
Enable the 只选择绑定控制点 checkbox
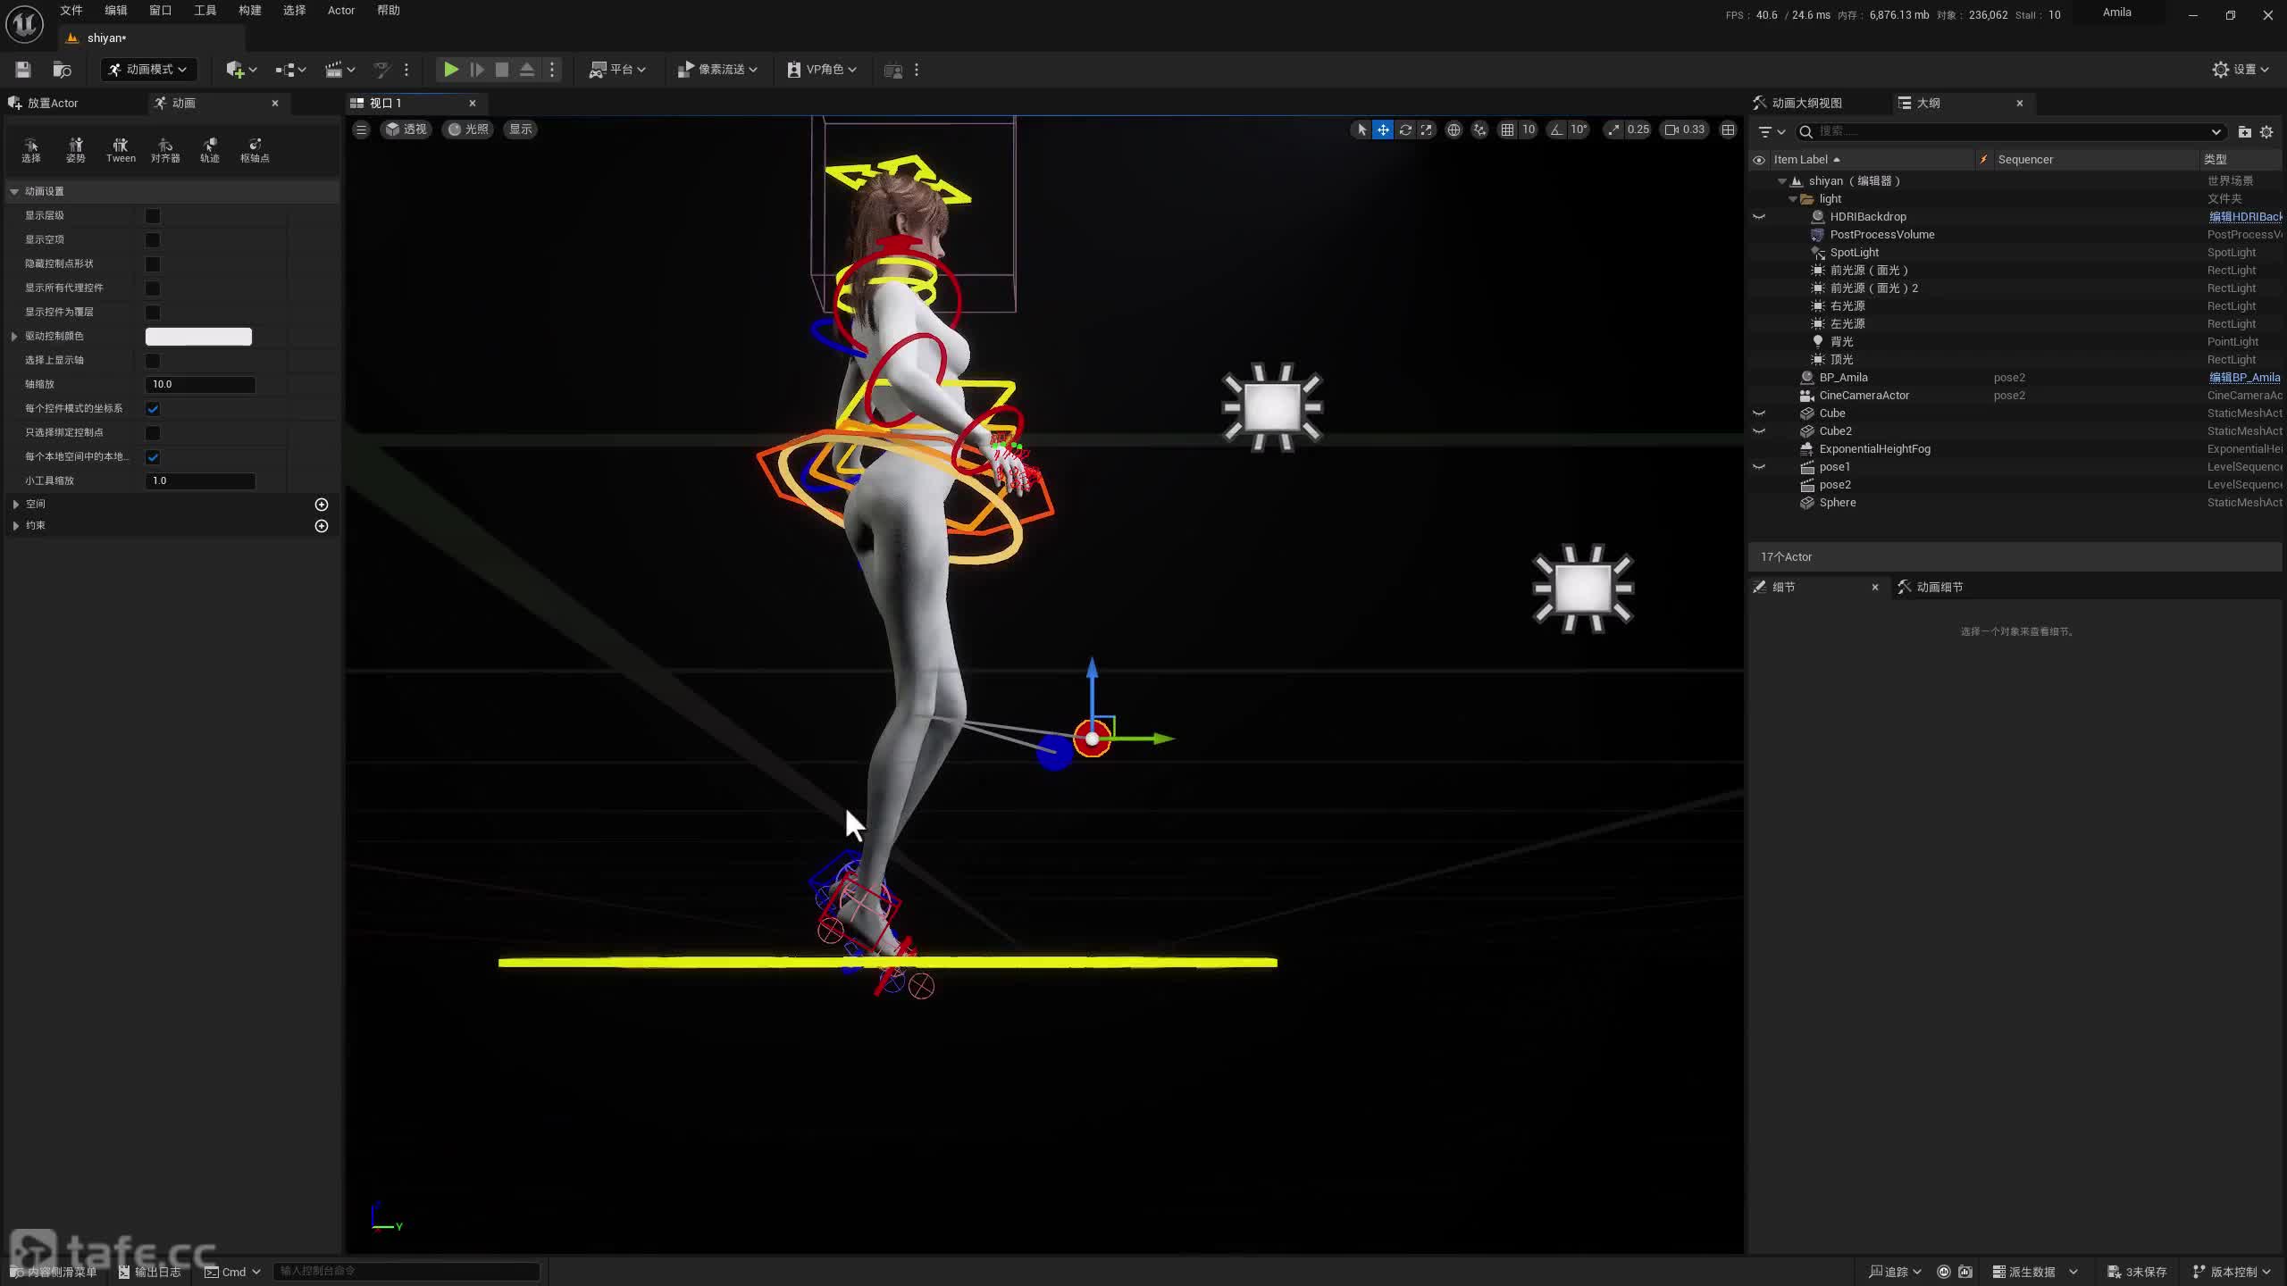153,433
